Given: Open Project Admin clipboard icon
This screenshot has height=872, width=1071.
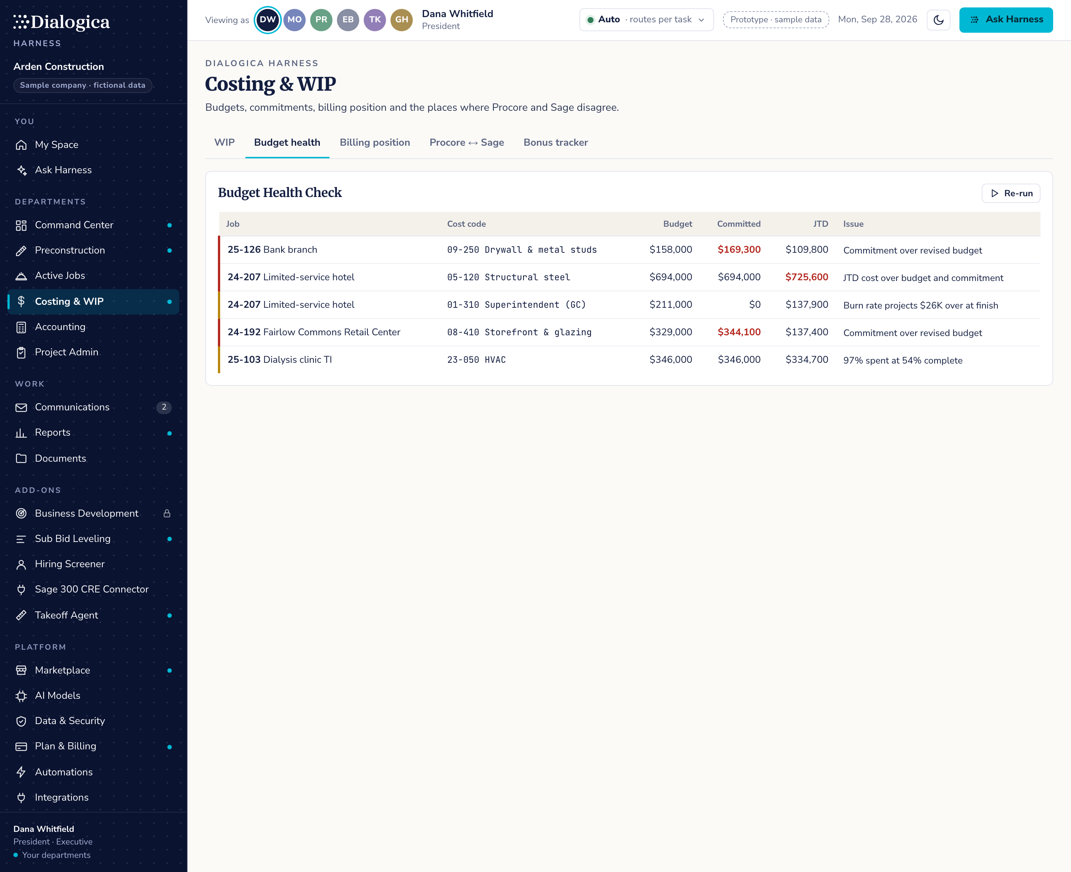Looking at the screenshot, I should tap(21, 352).
